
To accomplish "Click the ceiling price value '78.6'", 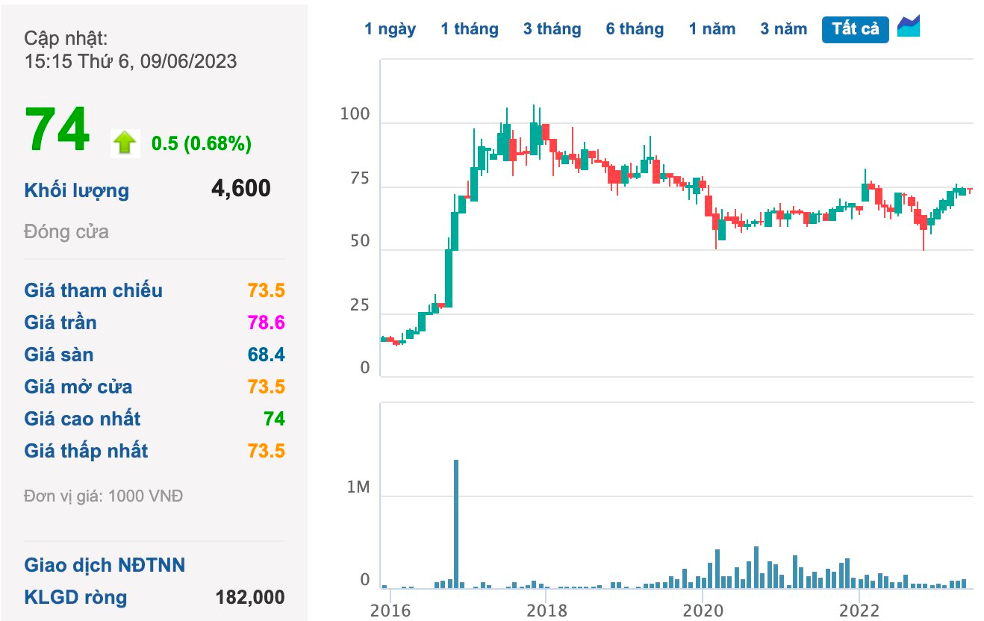I will coord(267,322).
